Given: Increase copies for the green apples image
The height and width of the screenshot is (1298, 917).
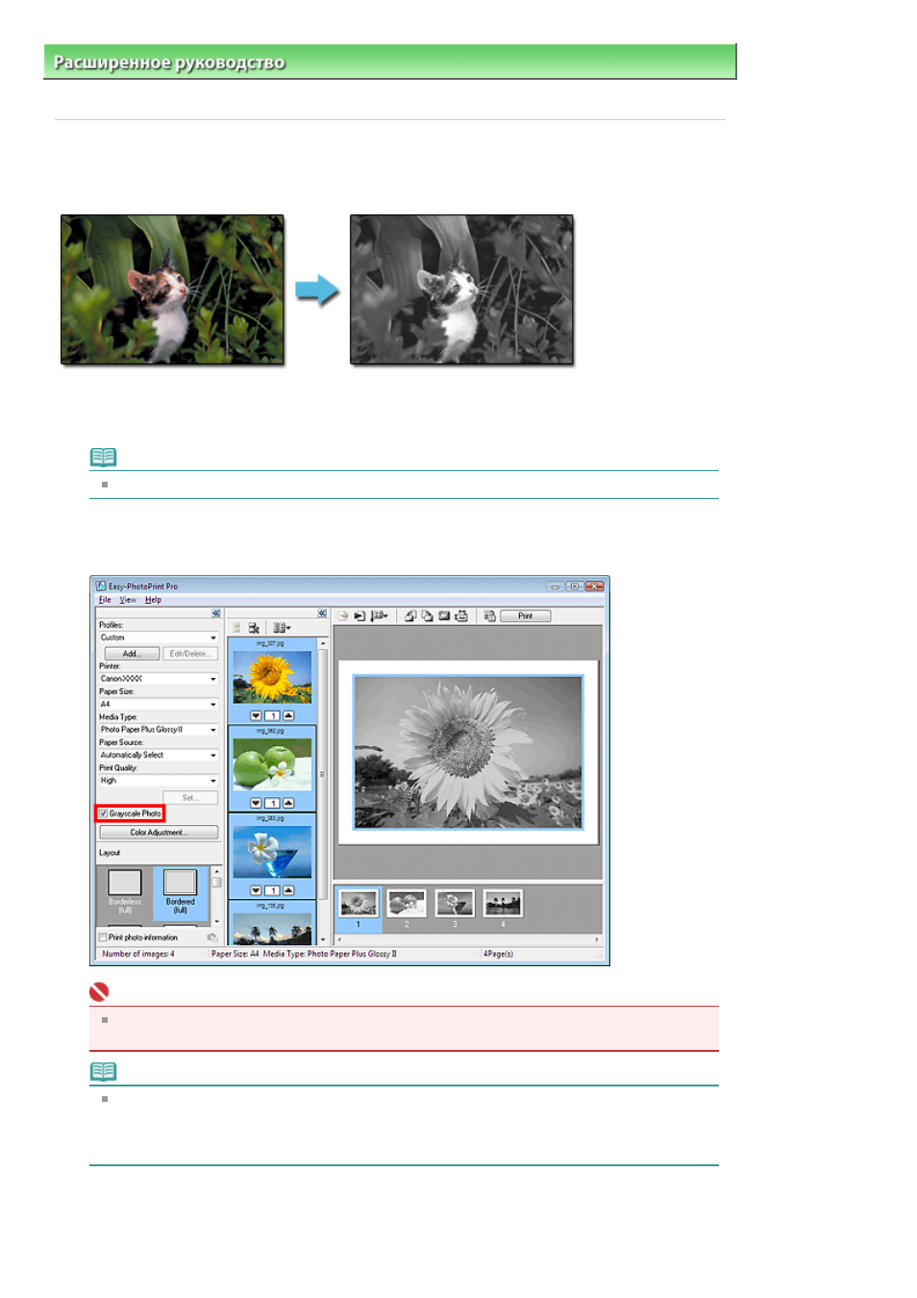Looking at the screenshot, I should (288, 803).
